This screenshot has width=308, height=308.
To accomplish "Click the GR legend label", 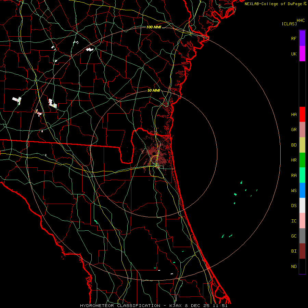I will coord(294,130).
